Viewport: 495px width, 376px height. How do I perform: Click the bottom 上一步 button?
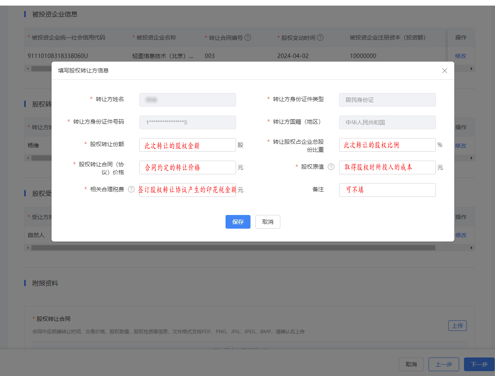(x=444, y=364)
